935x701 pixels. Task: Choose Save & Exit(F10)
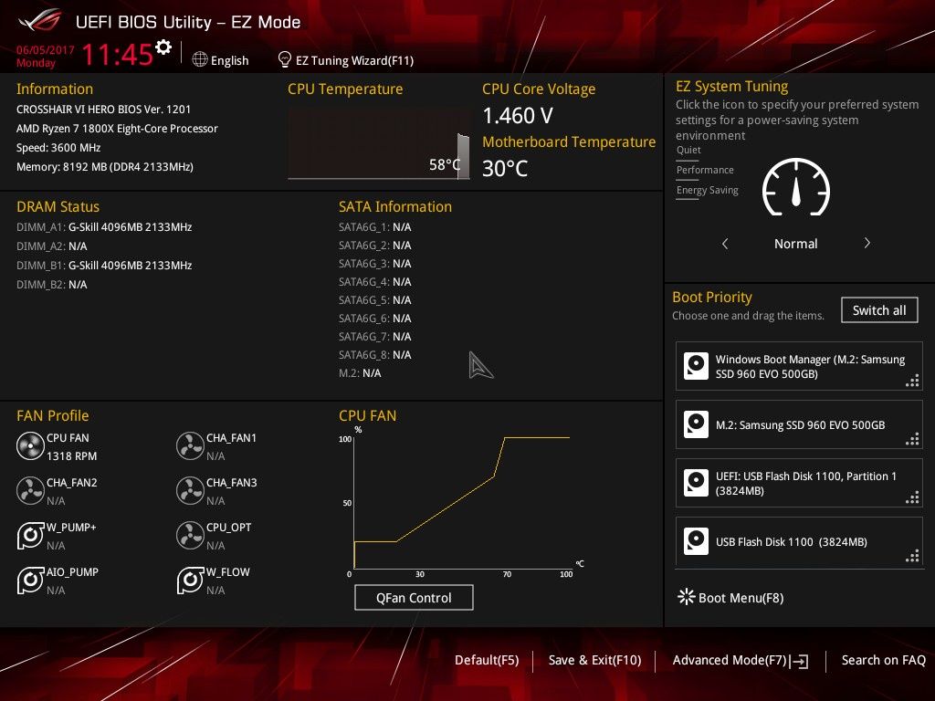[x=594, y=661]
